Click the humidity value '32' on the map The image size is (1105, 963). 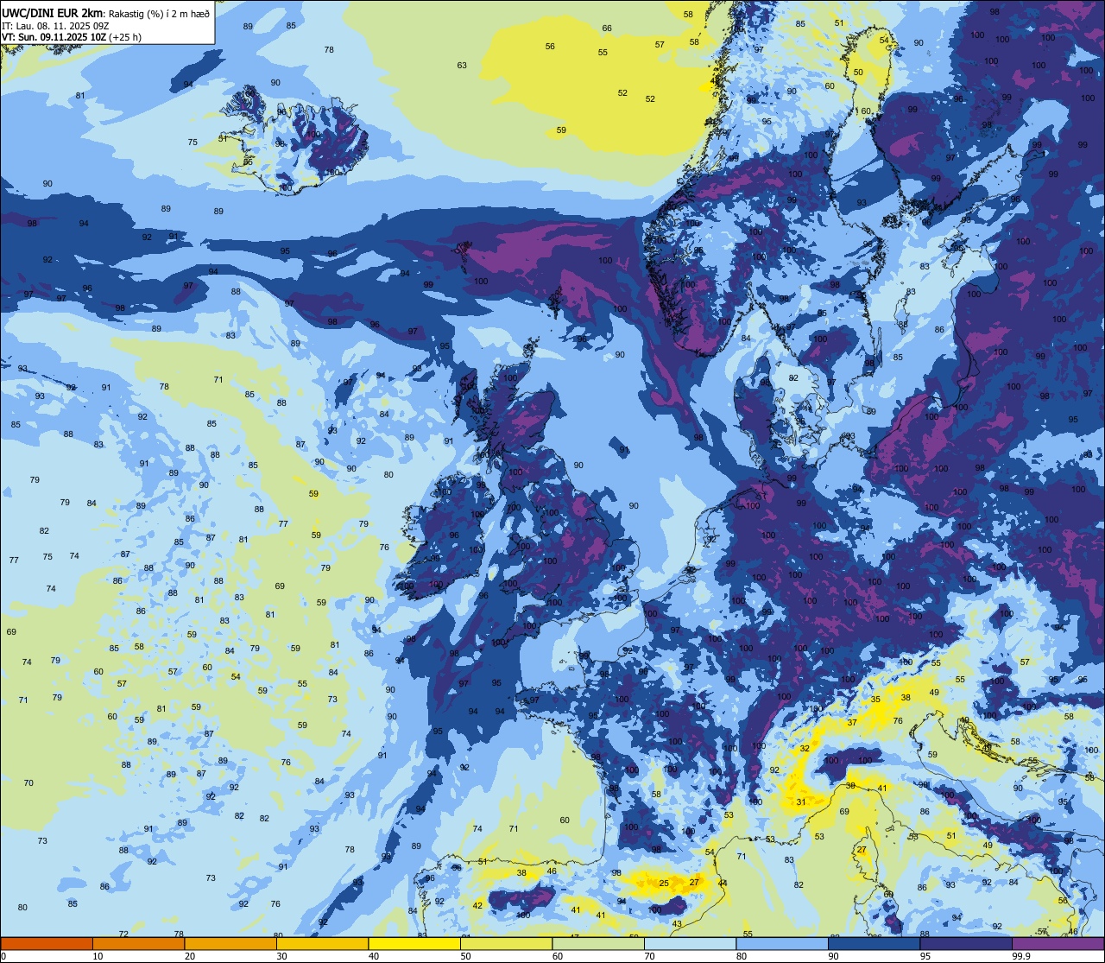805,749
